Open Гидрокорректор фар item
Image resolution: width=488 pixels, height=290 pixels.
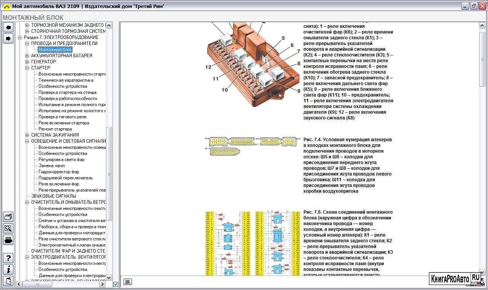(59, 172)
